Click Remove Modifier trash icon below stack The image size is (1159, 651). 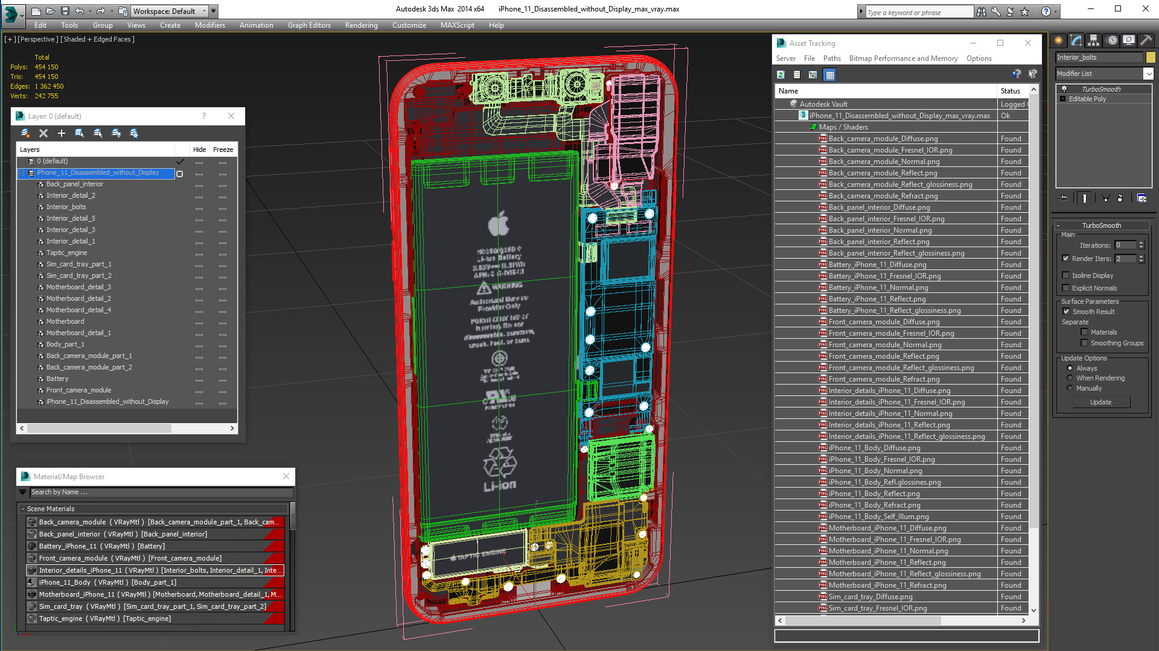pos(1120,198)
